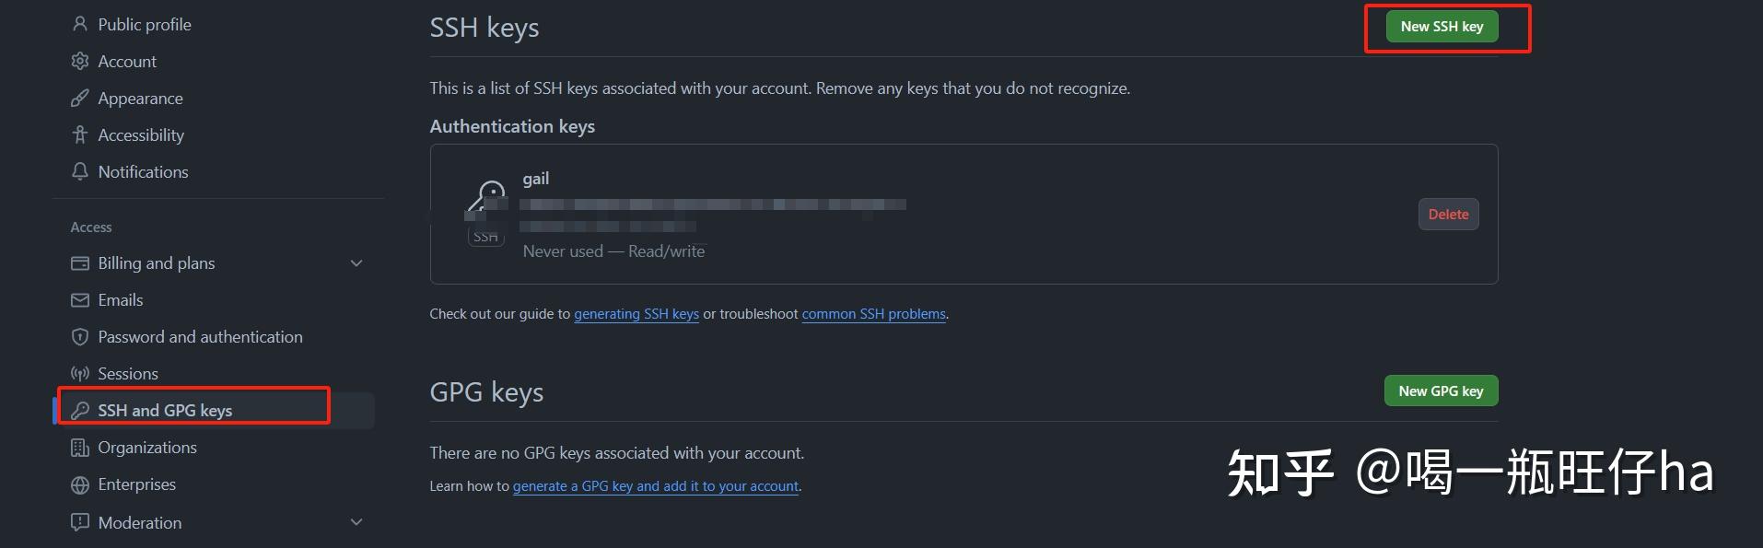1763x548 pixels.
Task: Click the Password shield lock icon
Action: tap(80, 337)
